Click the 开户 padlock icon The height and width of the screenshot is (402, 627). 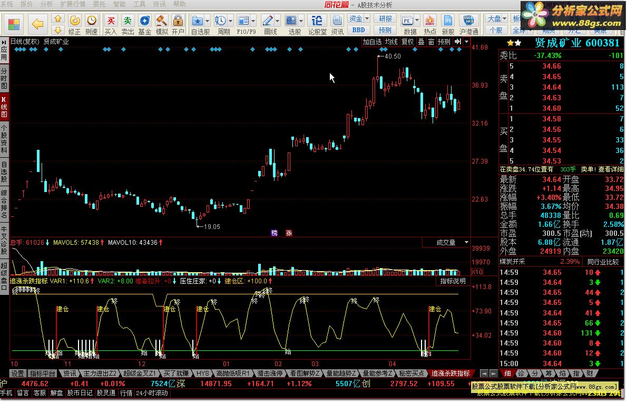(x=178, y=21)
